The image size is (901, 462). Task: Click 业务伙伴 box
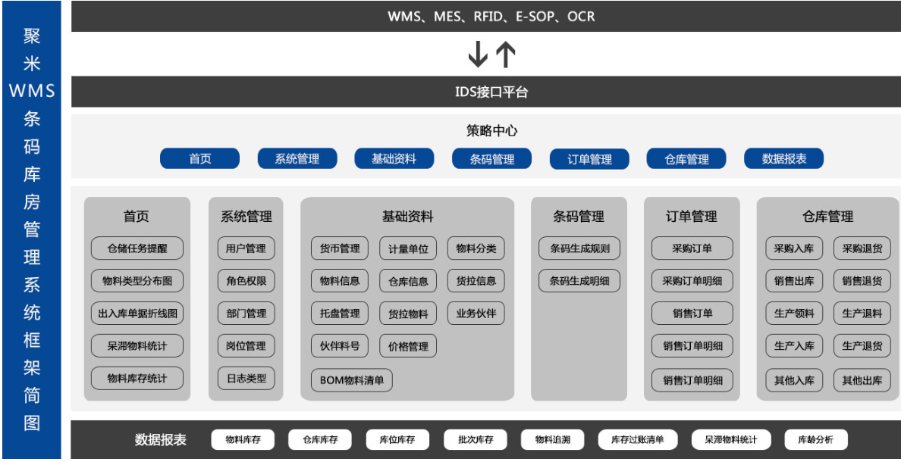(x=476, y=314)
